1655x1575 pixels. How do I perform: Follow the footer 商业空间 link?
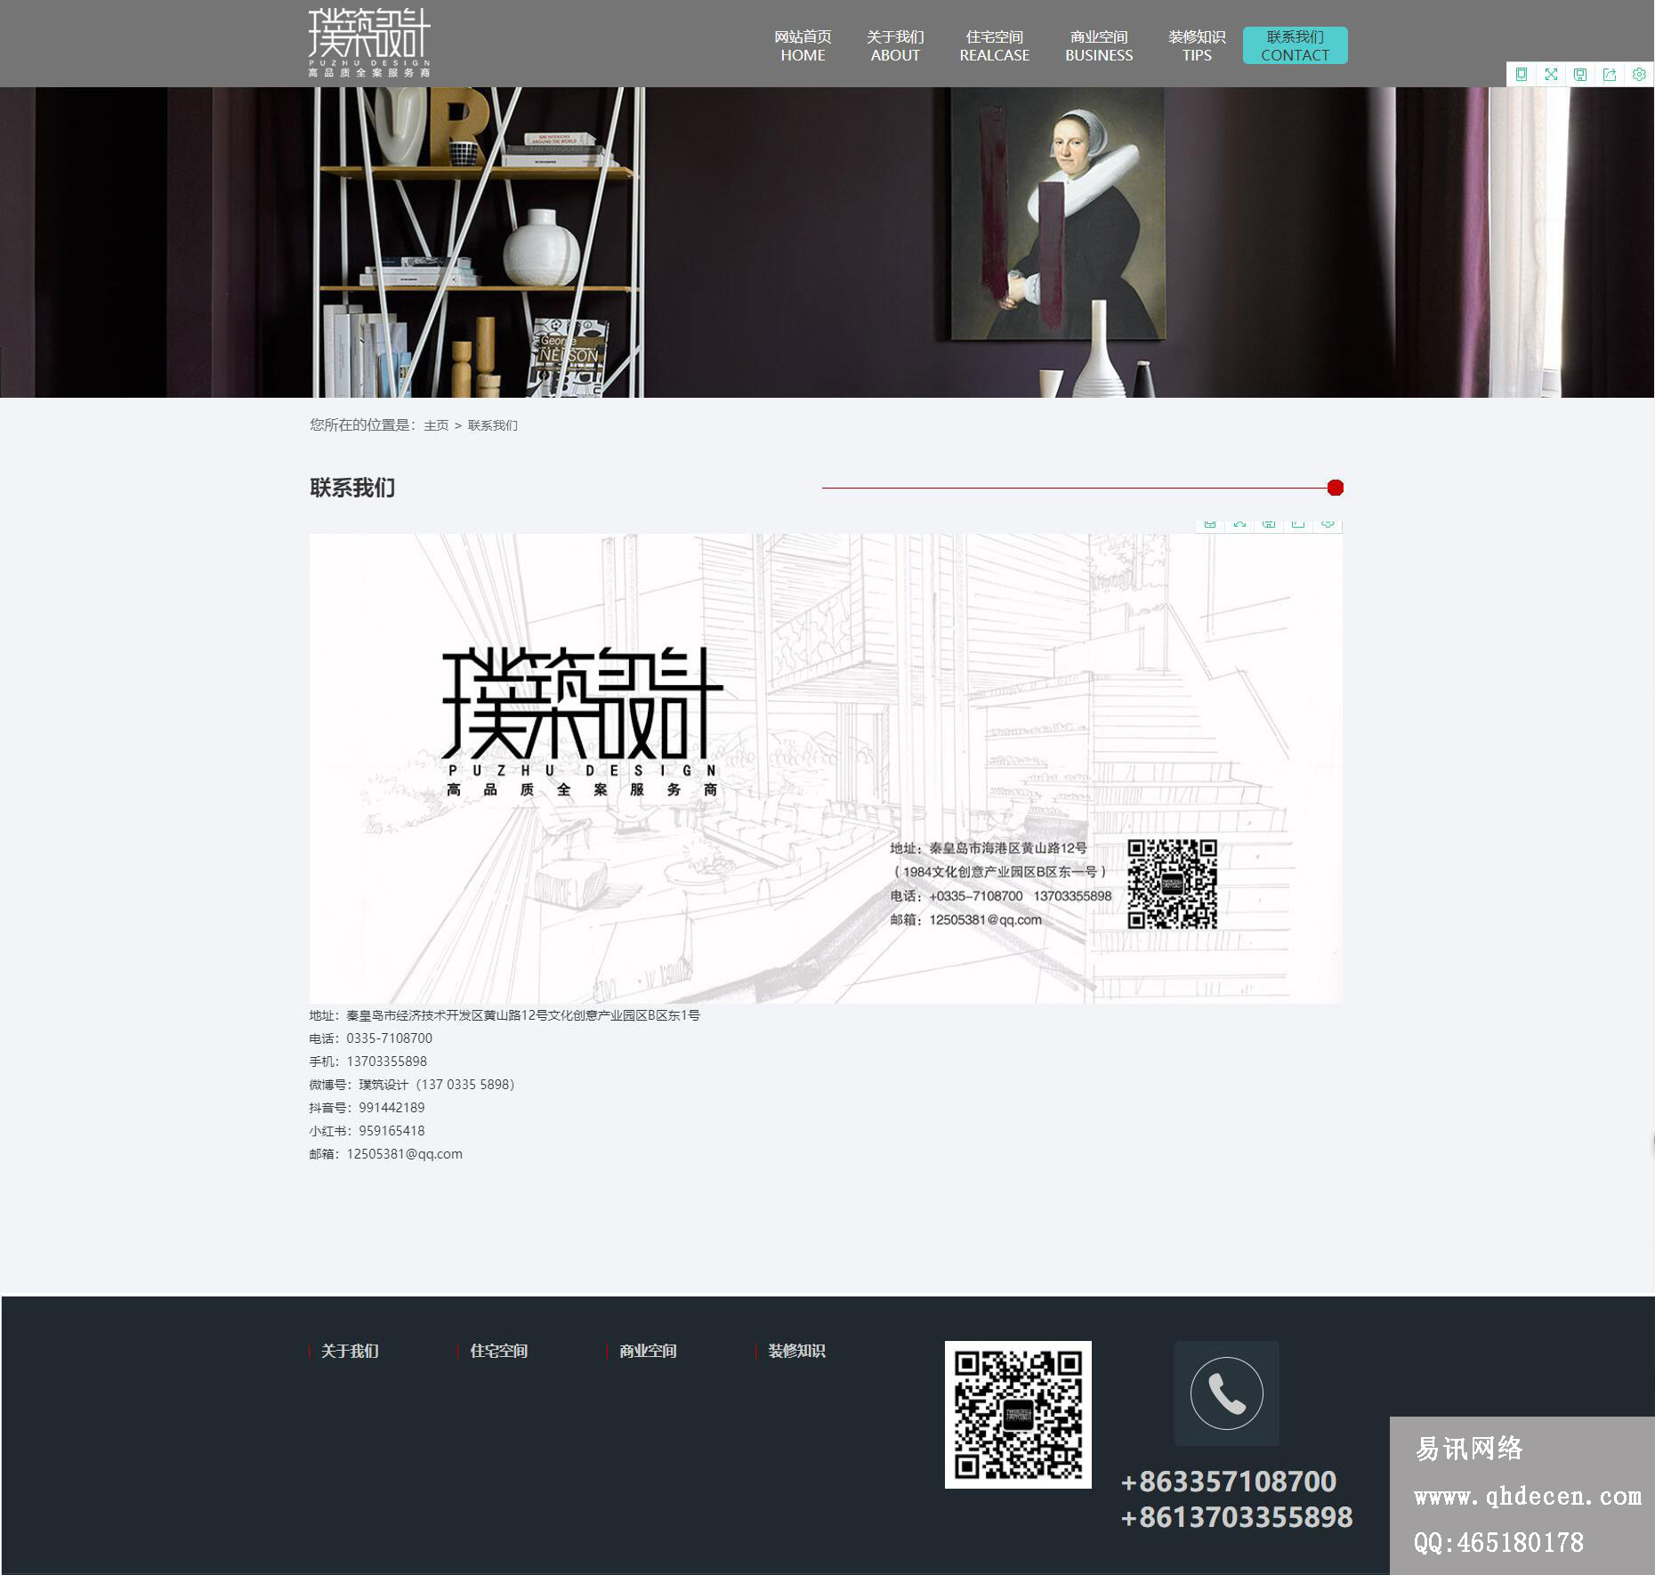click(x=648, y=1351)
